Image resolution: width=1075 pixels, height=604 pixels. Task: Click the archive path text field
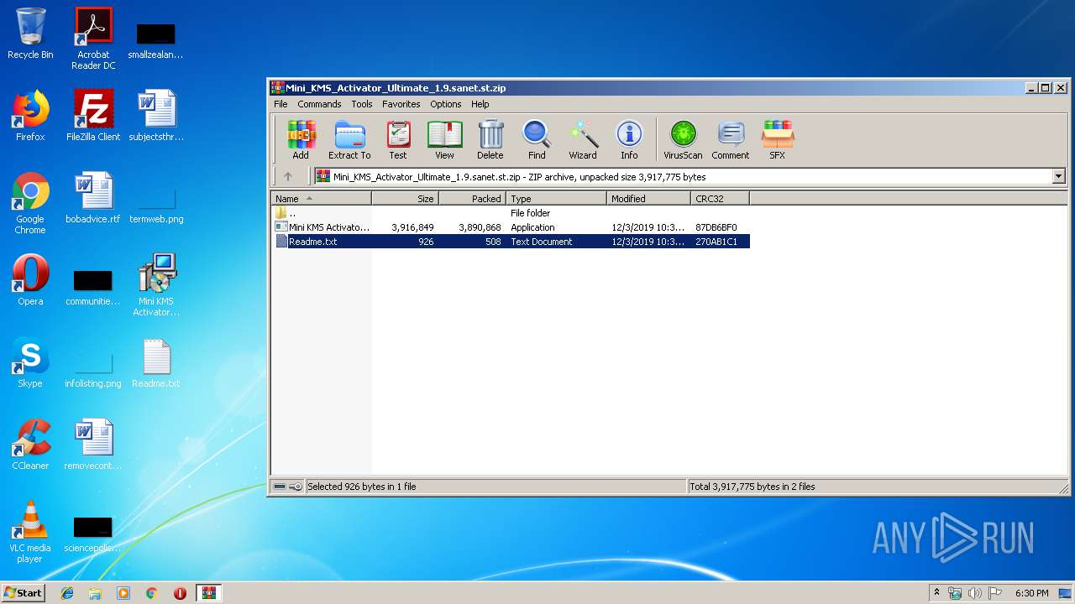pos(683,176)
